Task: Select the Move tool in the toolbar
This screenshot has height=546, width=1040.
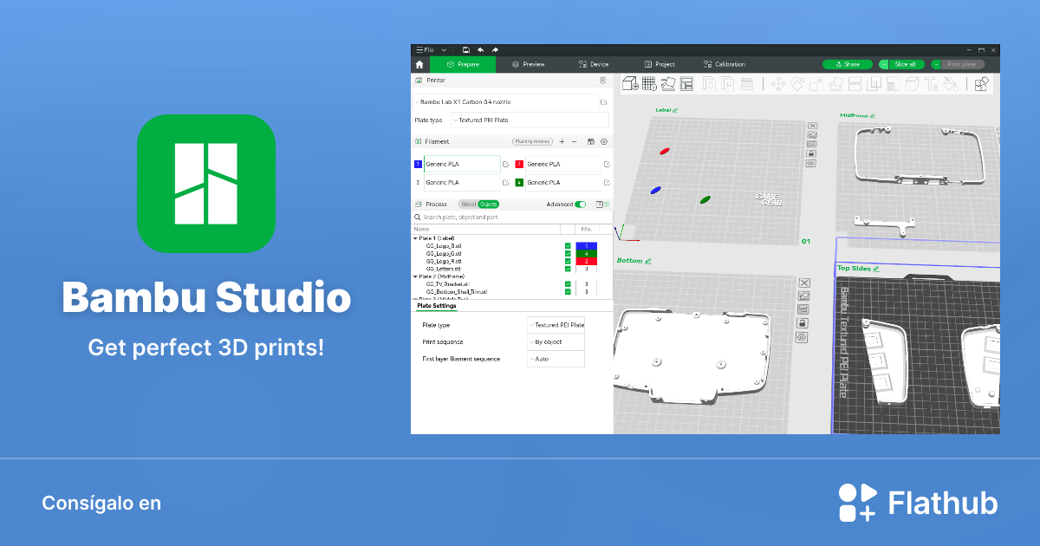Action: pos(777,84)
